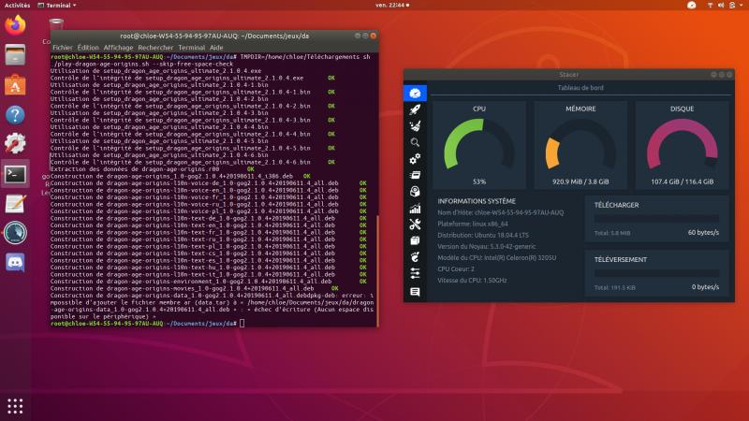Click "Tableau de bord" heading in Stacer
The height and width of the screenshot is (421, 749).
point(580,88)
